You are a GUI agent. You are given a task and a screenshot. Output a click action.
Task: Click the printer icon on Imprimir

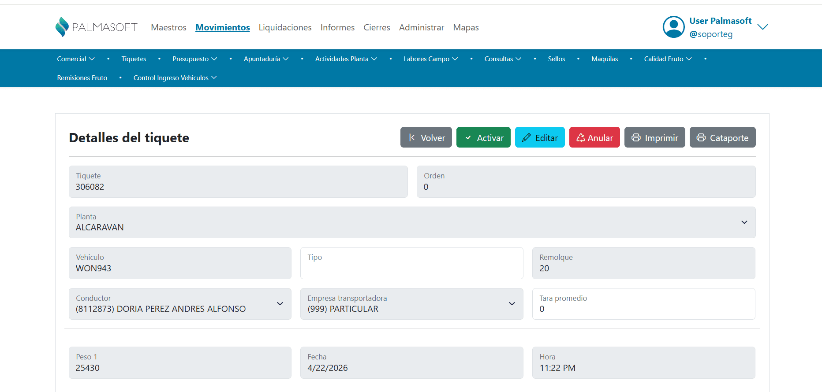[x=636, y=138]
